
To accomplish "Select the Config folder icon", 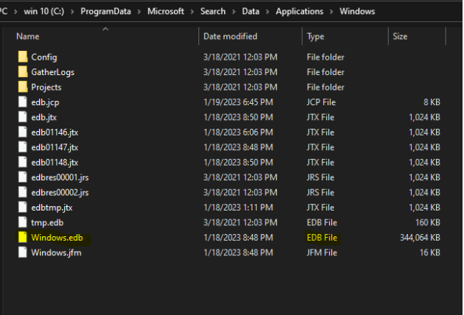I will tap(23, 57).
